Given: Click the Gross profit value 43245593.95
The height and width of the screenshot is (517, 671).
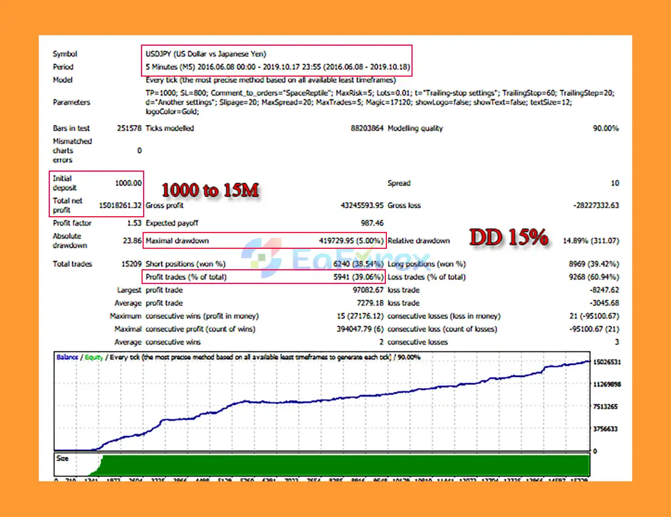Looking at the screenshot, I should click(362, 205).
